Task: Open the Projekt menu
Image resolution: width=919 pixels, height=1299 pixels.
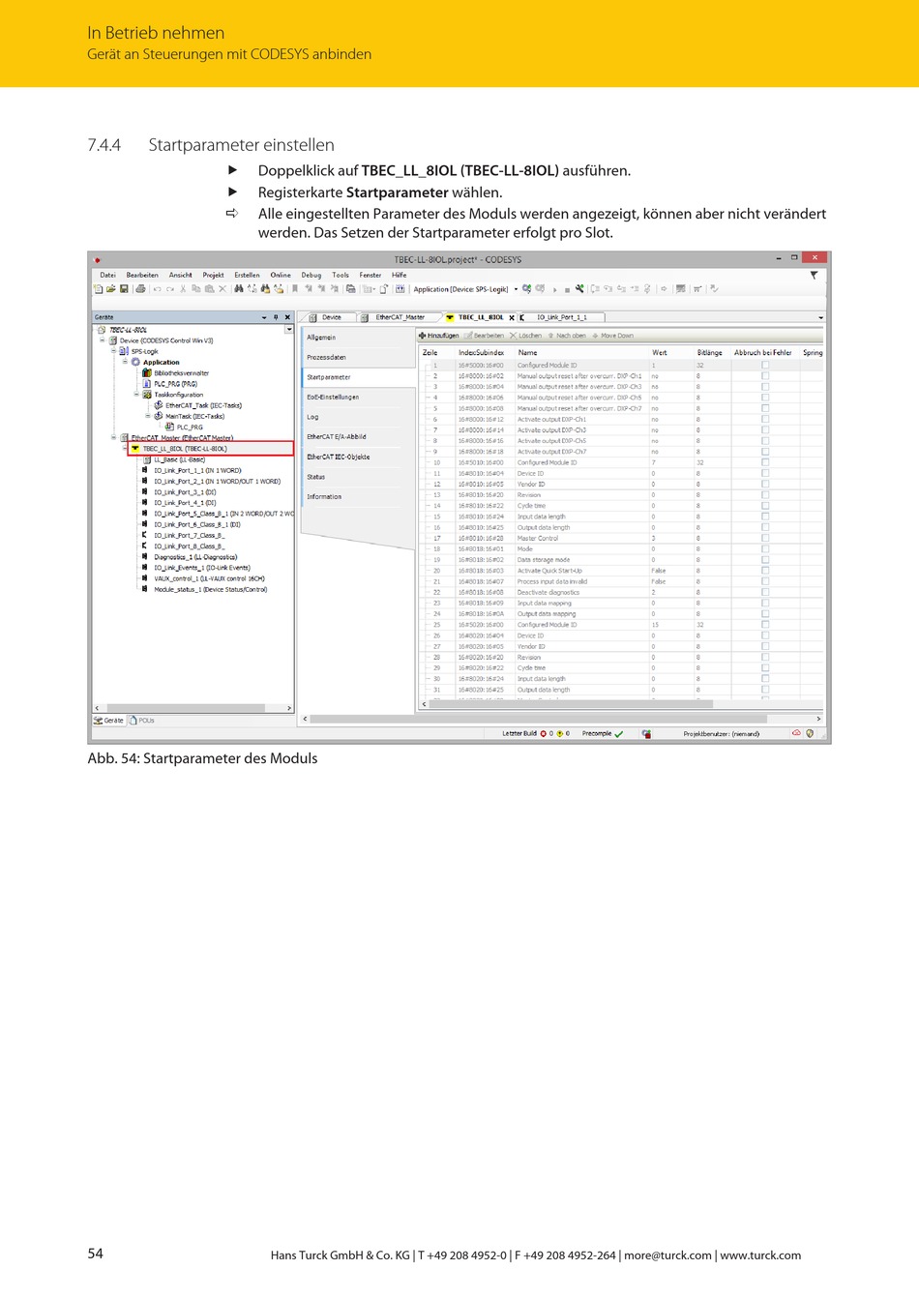Action: (x=213, y=275)
